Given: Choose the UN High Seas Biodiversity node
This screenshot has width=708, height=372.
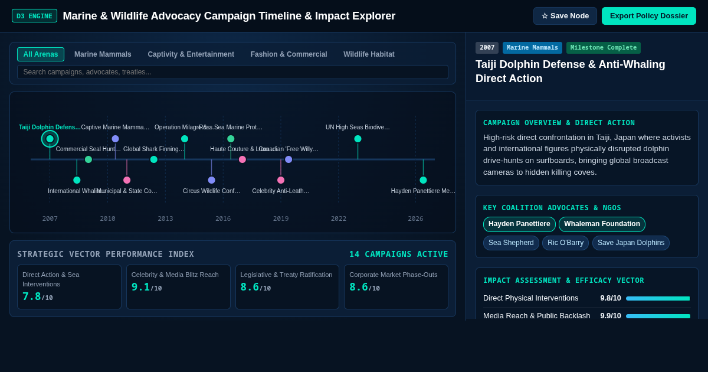Looking at the screenshot, I should 358,139.
